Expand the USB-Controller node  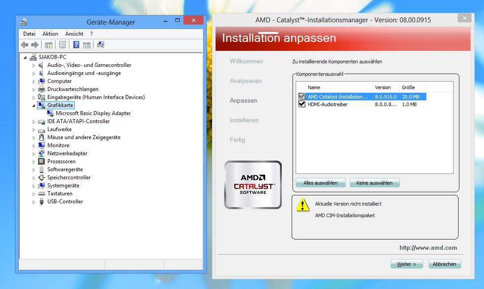coord(34,202)
